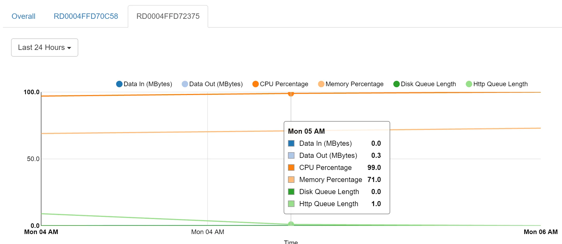Open the RD0004FFD70C58 instance tab

pyautogui.click(x=86, y=16)
